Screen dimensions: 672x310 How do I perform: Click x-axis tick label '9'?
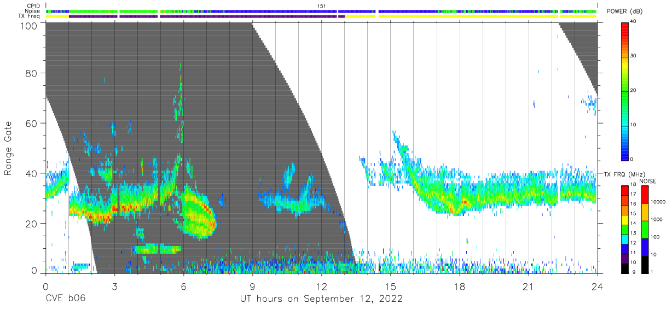(x=252, y=286)
